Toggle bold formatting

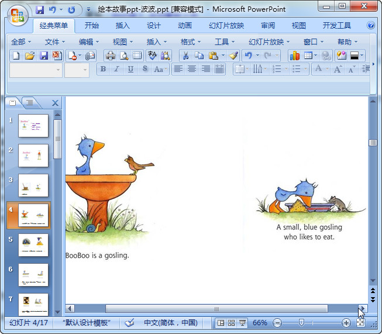103,69
